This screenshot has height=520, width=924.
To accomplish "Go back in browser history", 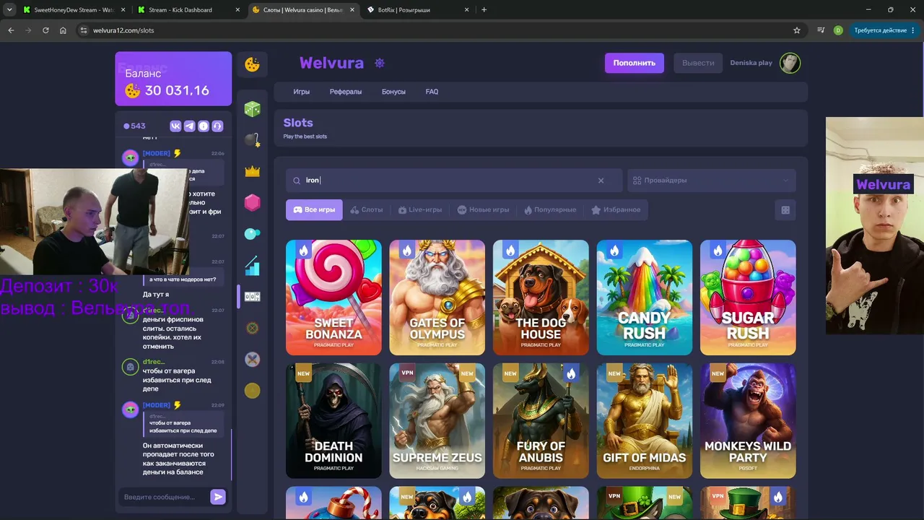I will [x=11, y=30].
